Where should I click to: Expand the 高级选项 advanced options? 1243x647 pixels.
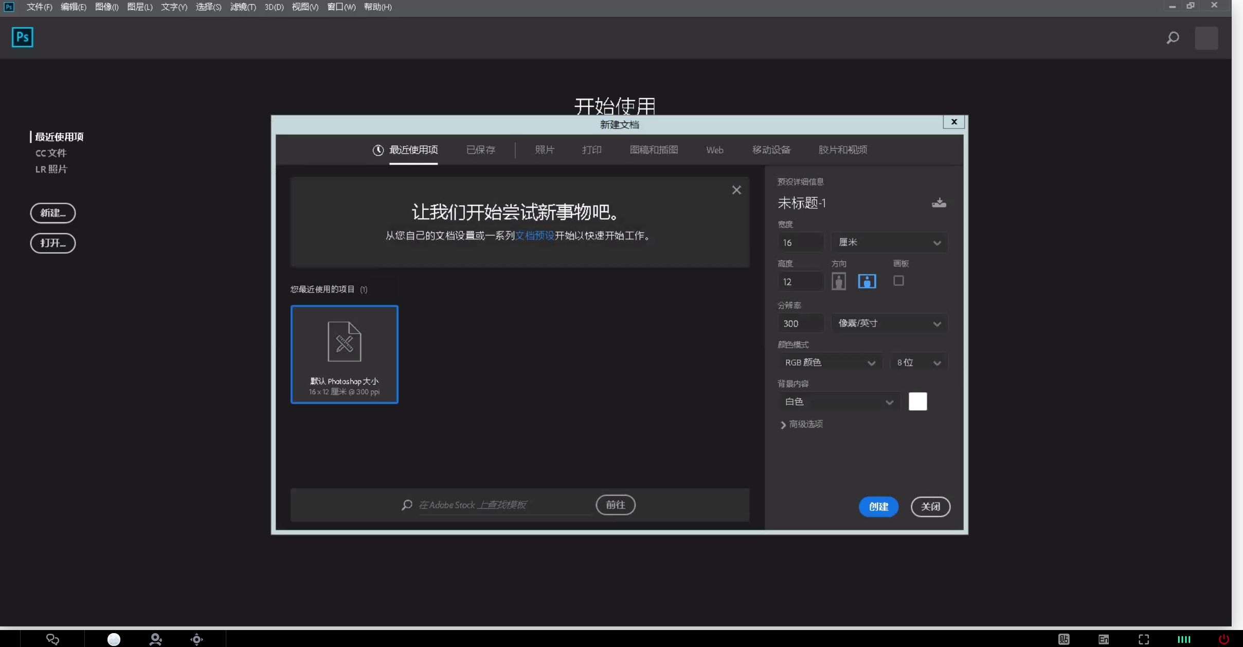(x=801, y=424)
